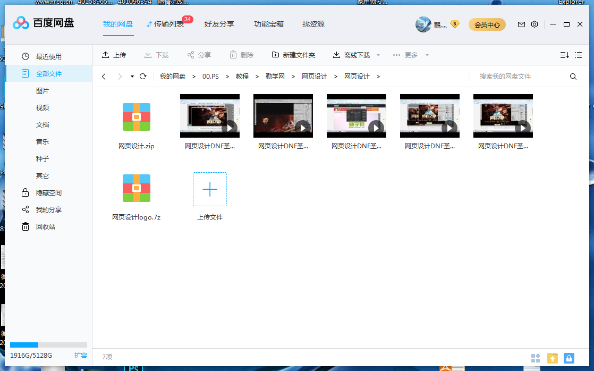Select 最近使用 in the sidebar

(x=49, y=56)
